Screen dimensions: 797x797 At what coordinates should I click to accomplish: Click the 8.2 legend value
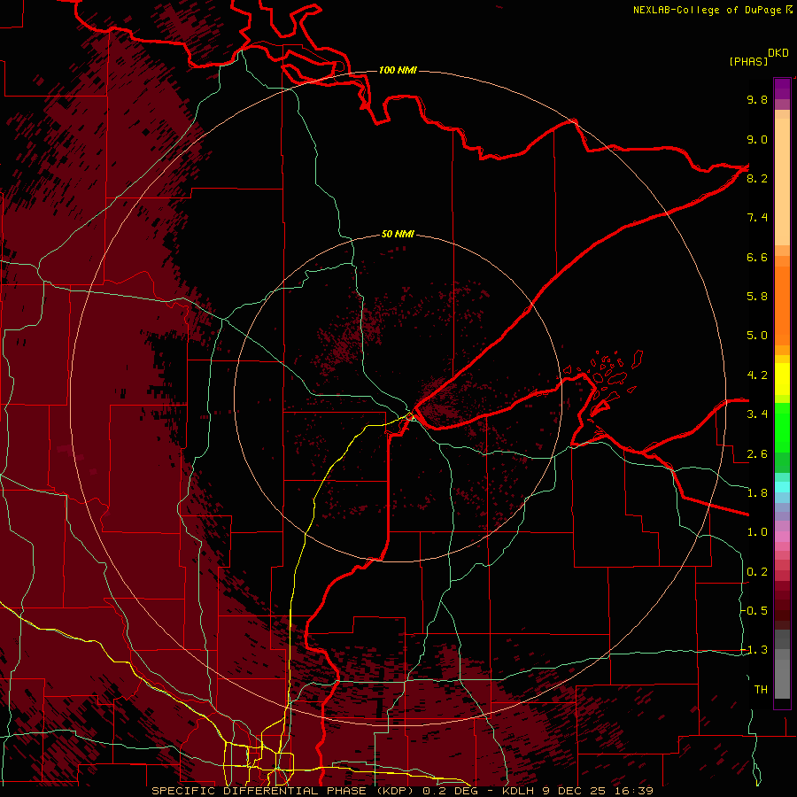tap(757, 178)
